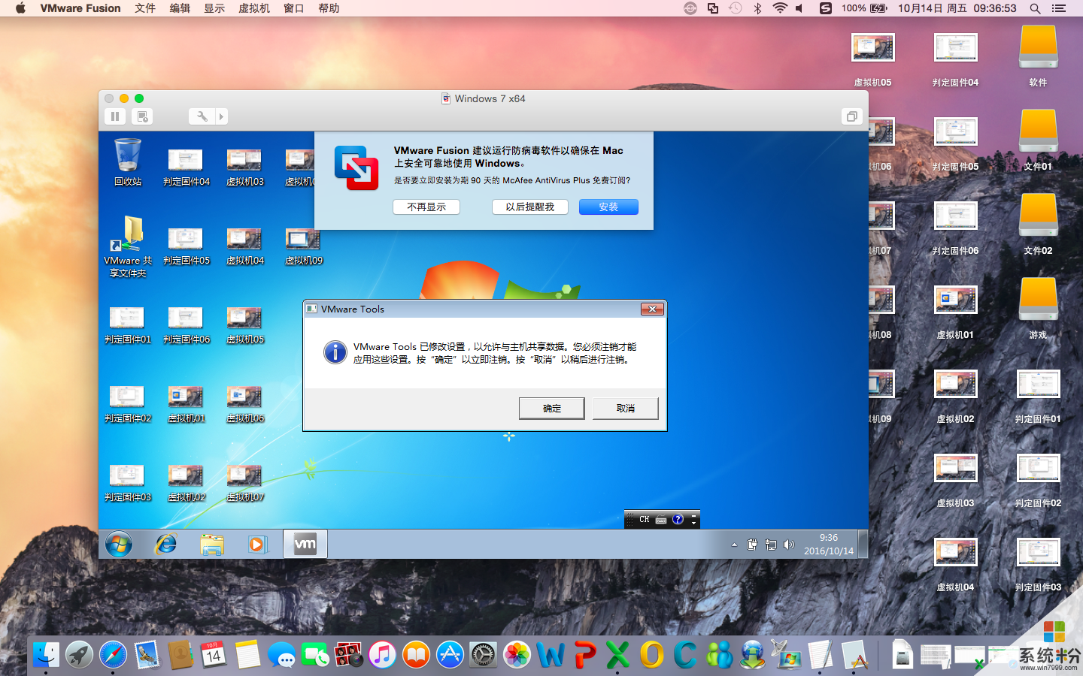This screenshot has width=1083, height=676.
Task: Confirm VMware Tools dialog with 确定
Action: [x=552, y=409]
